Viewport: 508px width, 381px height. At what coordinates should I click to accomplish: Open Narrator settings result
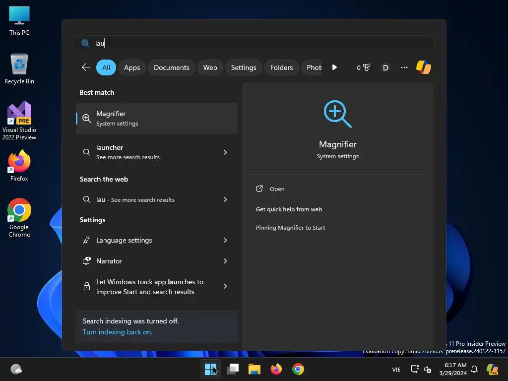pos(156,261)
